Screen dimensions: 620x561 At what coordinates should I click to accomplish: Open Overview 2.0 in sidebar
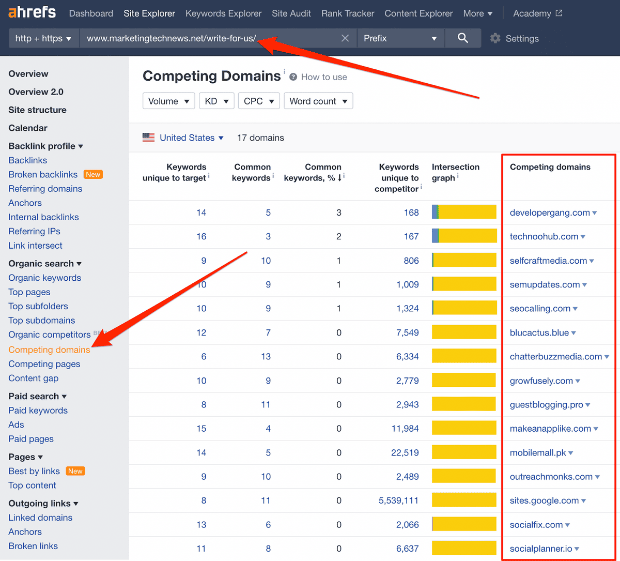pos(36,92)
